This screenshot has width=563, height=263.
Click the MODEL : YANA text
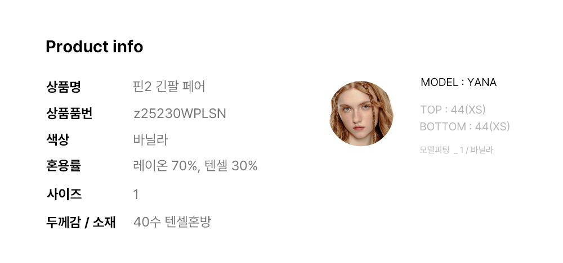pyautogui.click(x=458, y=83)
